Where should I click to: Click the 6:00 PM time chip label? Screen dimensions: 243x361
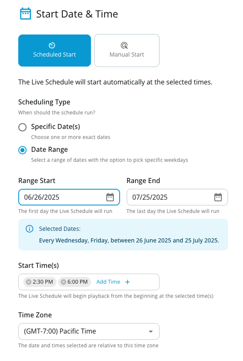tap(78, 282)
